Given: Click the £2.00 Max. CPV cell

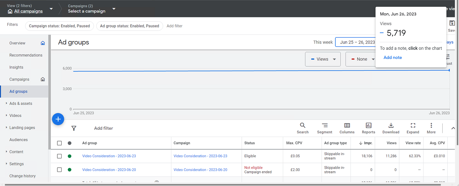Looking at the screenshot, I should click(x=295, y=170).
